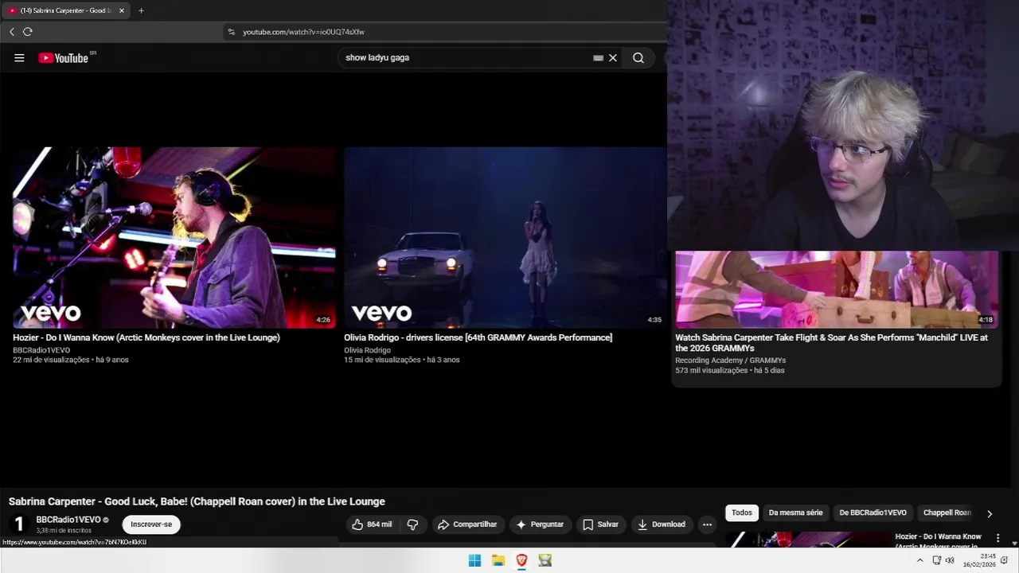This screenshot has height=573, width=1019.
Task: Click the Sabrina Carpenter Good Luck, Babe! video title
Action: (x=197, y=501)
